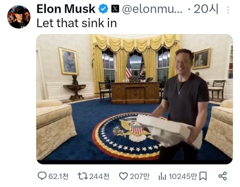Open the three-dot more options menu
Viewport: 240px width, 187px height.
point(228,10)
